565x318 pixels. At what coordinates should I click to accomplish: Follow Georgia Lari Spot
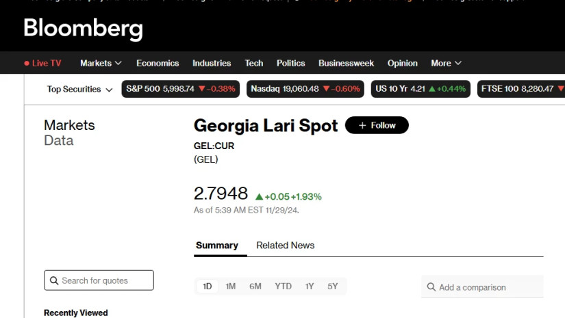377,125
